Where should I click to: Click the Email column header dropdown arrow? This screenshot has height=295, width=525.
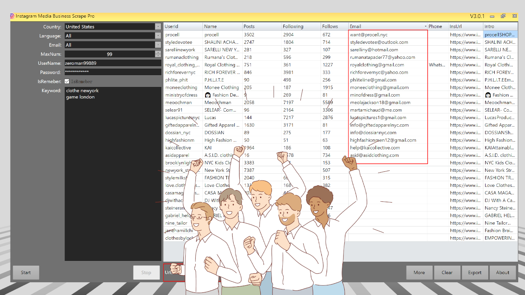426,27
